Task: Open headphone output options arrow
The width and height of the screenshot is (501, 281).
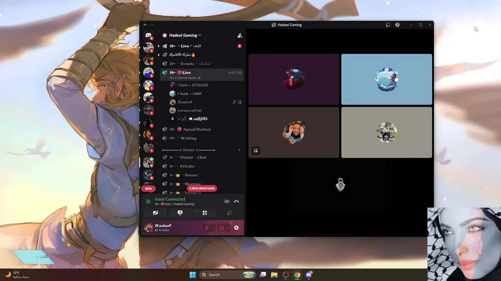Action: [x=228, y=228]
